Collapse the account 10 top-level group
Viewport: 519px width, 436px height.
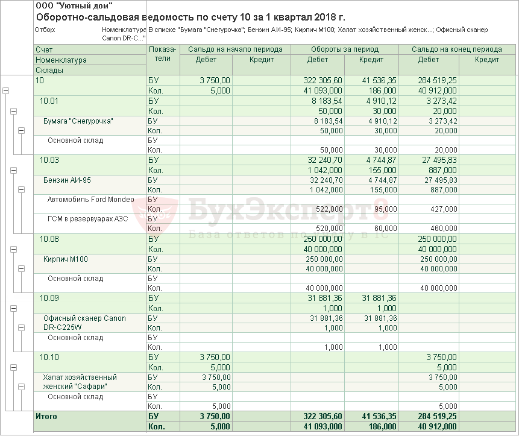point(7,90)
